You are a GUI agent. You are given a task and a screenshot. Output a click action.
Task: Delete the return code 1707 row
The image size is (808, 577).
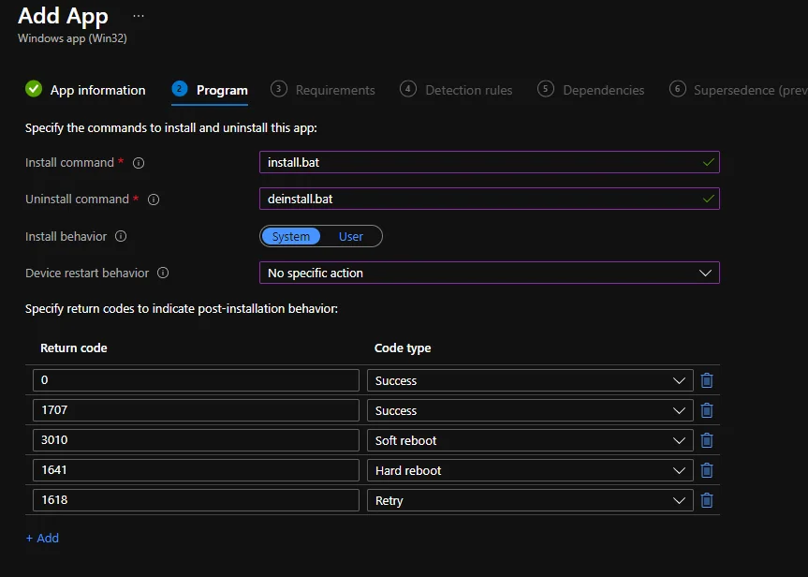coord(707,410)
